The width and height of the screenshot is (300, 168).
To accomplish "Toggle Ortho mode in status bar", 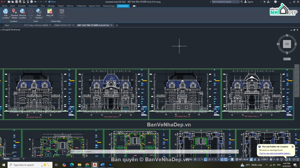I will click(x=205, y=159).
